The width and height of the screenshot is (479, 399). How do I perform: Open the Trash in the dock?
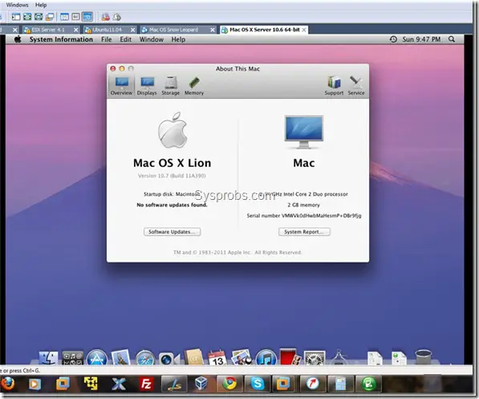tap(424, 357)
